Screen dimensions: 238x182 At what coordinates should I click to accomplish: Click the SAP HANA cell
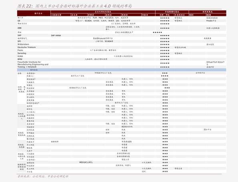(56, 36)
